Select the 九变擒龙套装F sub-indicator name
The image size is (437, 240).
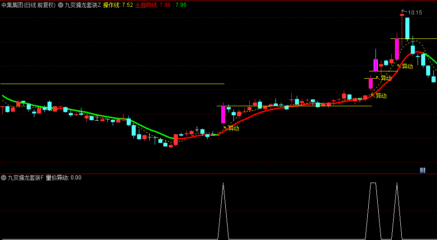click(x=26, y=178)
